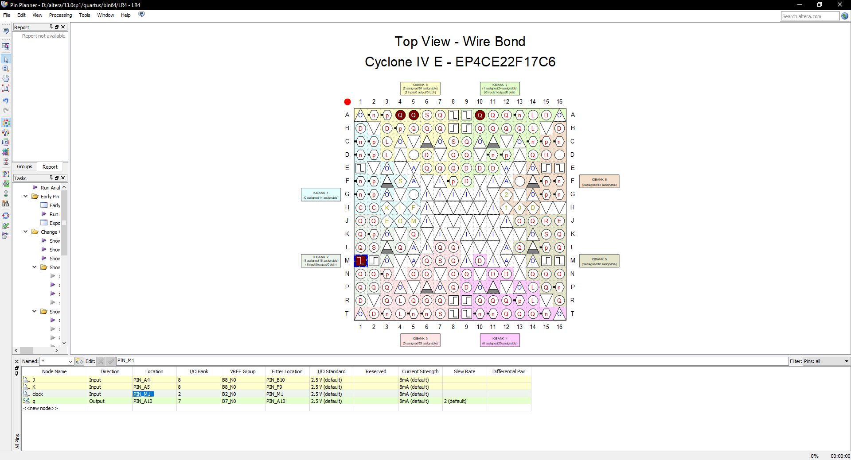
Task: Collapse the Change folder in Tasks
Action: [25, 232]
